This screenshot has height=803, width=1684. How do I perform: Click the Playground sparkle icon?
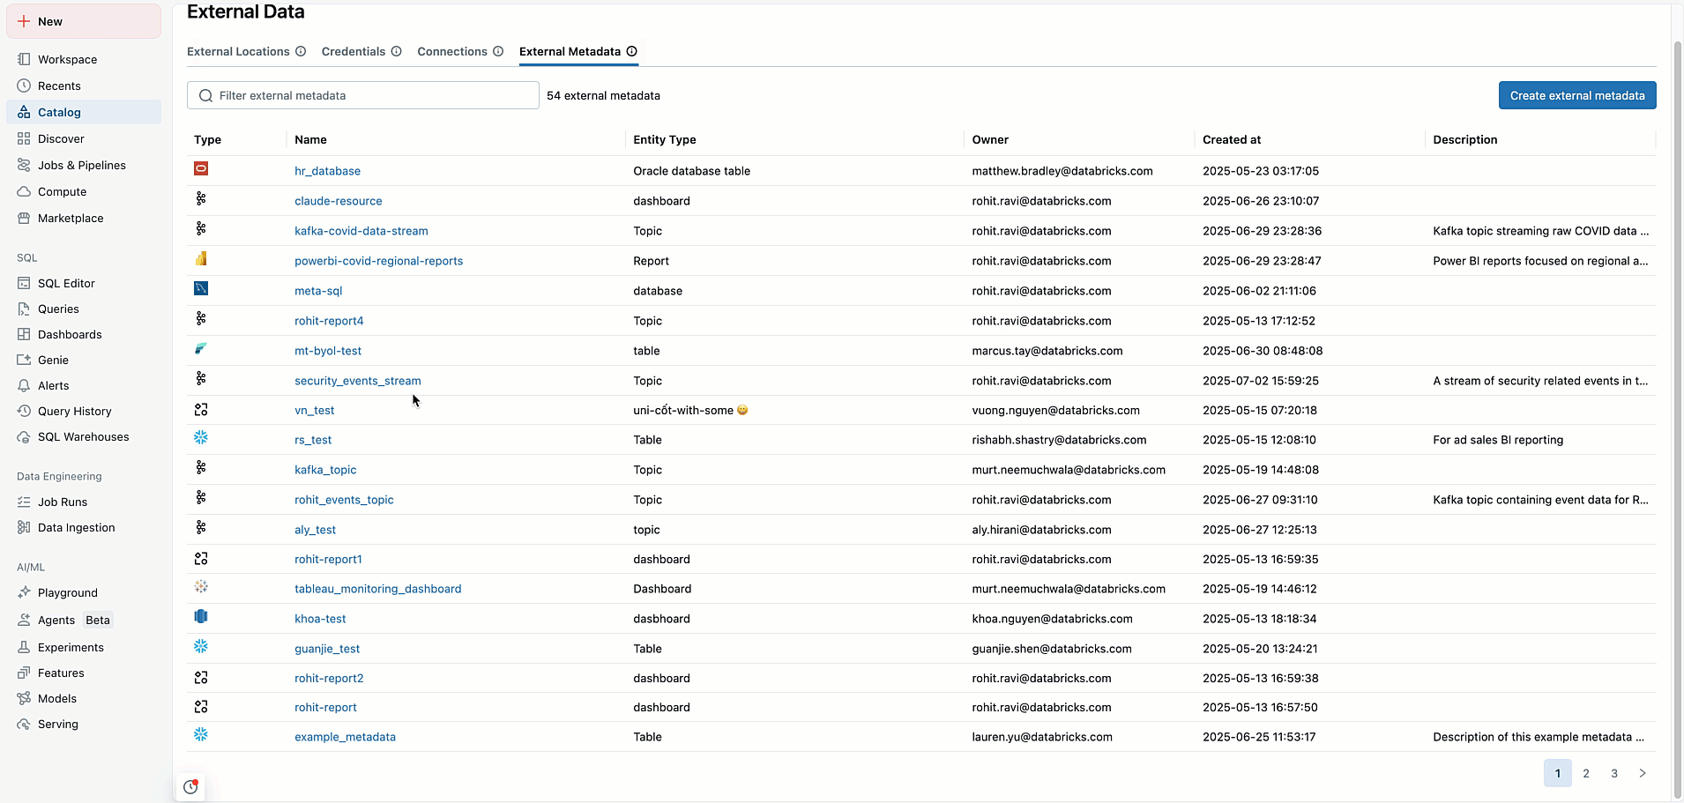click(x=24, y=592)
